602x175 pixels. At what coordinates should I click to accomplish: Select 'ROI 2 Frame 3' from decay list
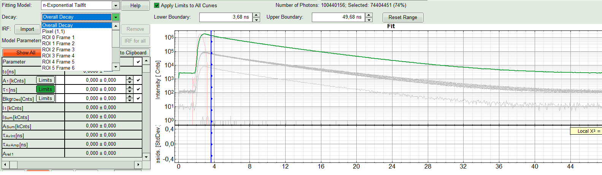58,49
